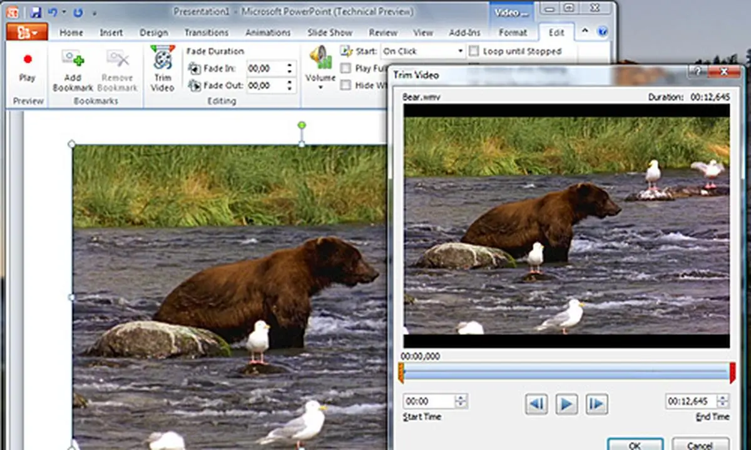Check the Play Full Screen option
Viewport: 751px width, 450px height.
tap(346, 68)
